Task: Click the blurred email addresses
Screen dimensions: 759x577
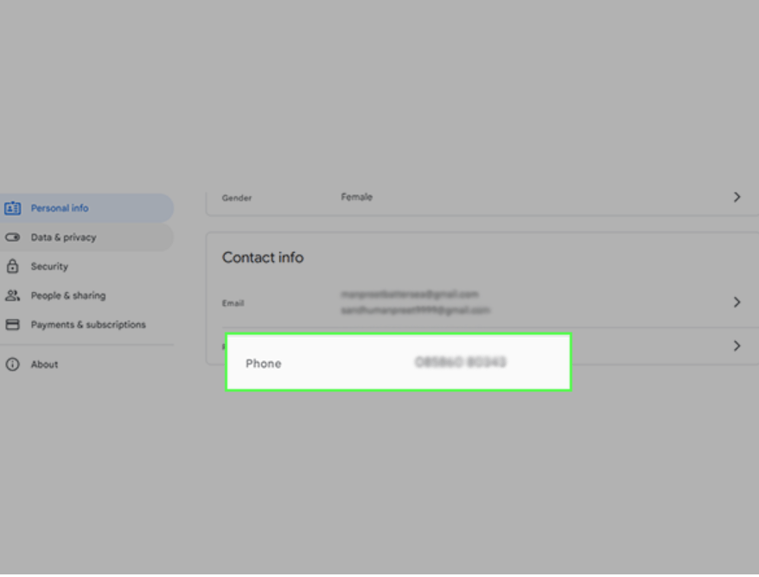Action: pos(415,302)
